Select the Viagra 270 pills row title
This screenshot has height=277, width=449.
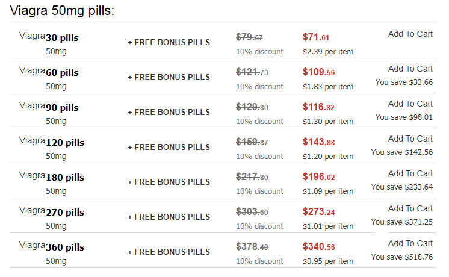(x=52, y=212)
